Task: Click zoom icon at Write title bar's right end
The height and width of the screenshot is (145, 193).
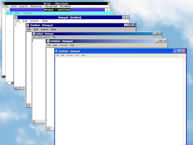Action: point(108,4)
